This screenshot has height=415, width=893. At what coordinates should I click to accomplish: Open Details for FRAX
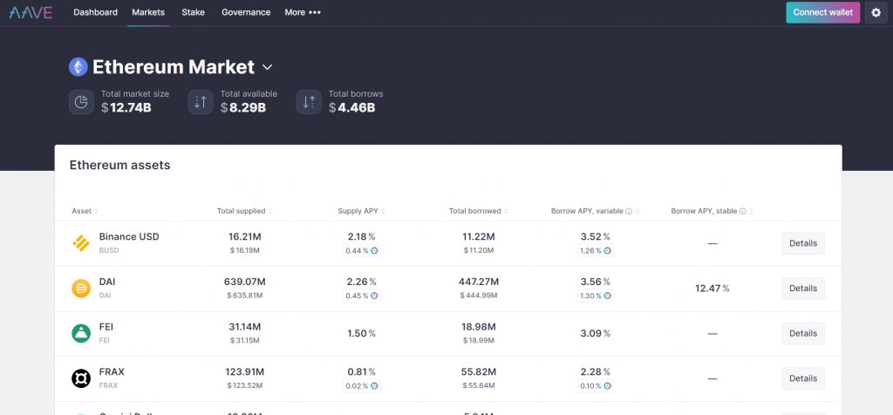pyautogui.click(x=803, y=378)
